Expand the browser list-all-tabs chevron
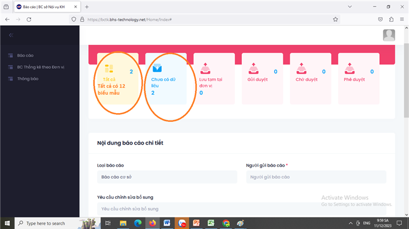The image size is (409, 229). coord(350,7)
